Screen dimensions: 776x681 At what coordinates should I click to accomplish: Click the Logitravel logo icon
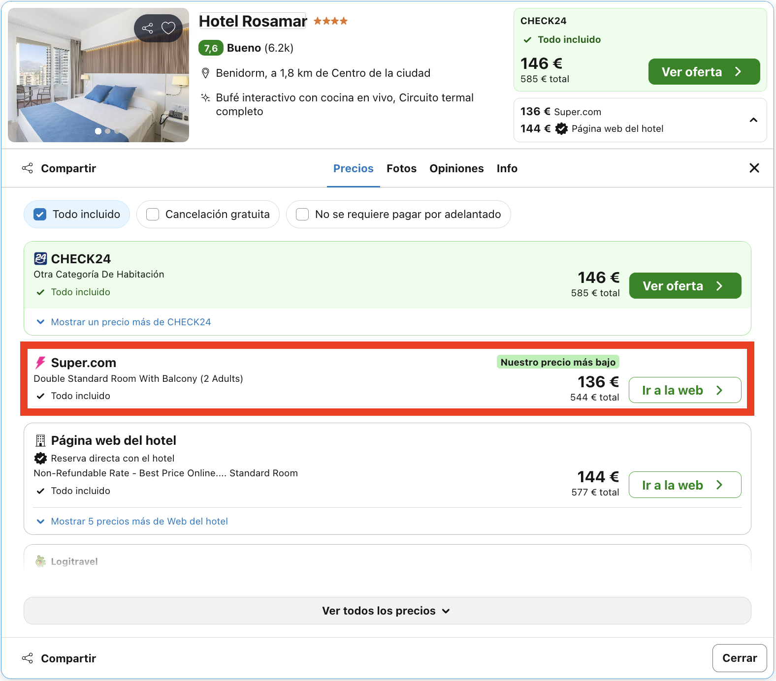[40, 561]
